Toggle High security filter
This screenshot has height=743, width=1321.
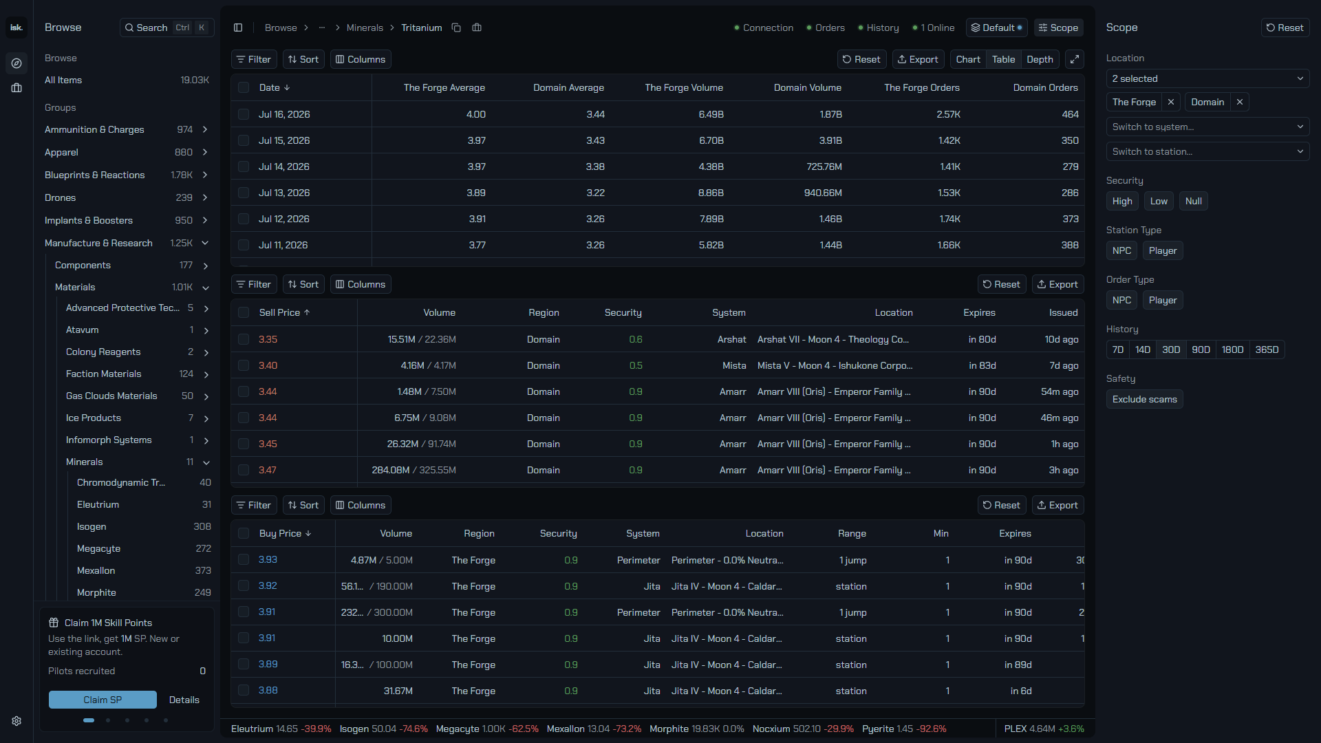pos(1122,201)
